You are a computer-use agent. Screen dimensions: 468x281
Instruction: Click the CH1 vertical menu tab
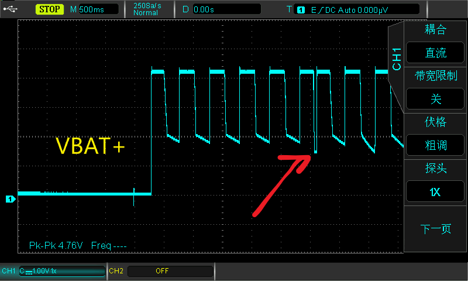tap(397, 59)
